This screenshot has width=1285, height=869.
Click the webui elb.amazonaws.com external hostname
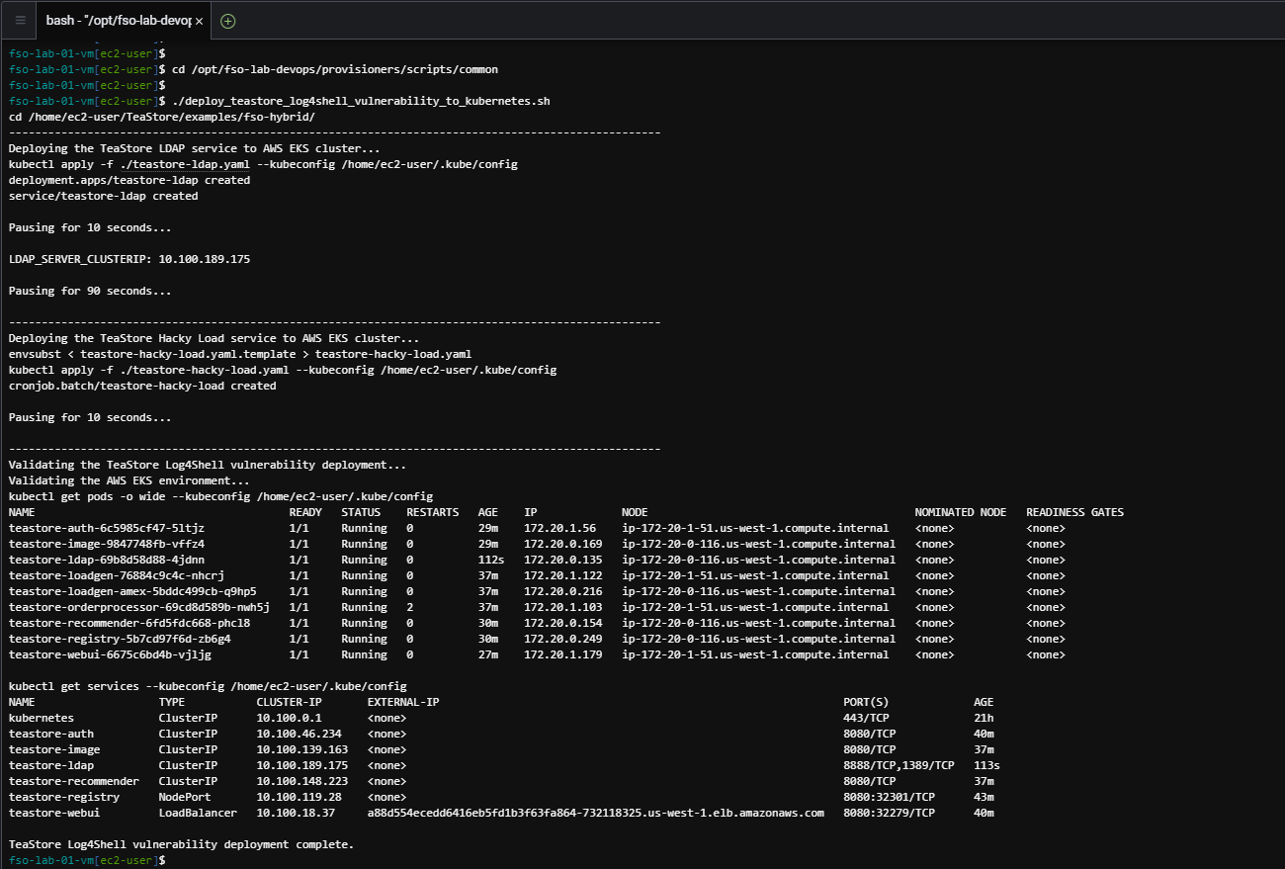(595, 813)
